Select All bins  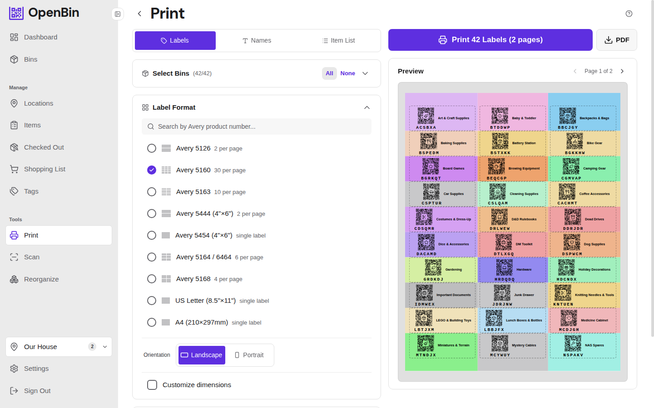pos(329,73)
